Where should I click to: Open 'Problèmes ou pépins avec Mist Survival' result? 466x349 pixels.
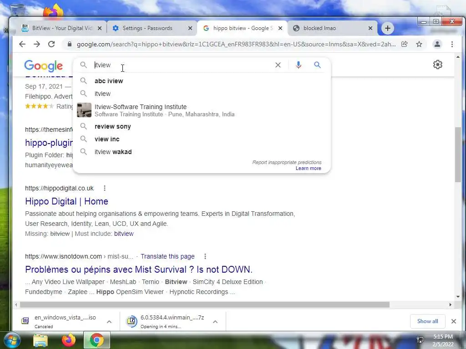(x=138, y=269)
